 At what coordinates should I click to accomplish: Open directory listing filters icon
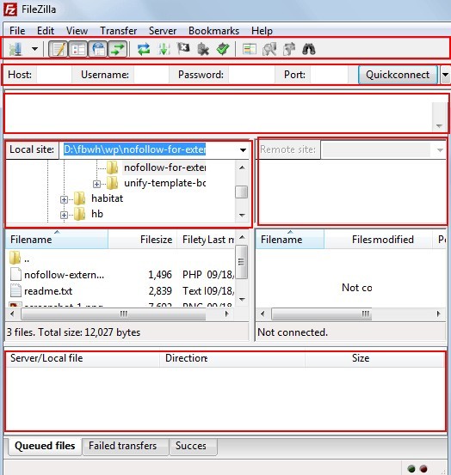[x=250, y=49]
